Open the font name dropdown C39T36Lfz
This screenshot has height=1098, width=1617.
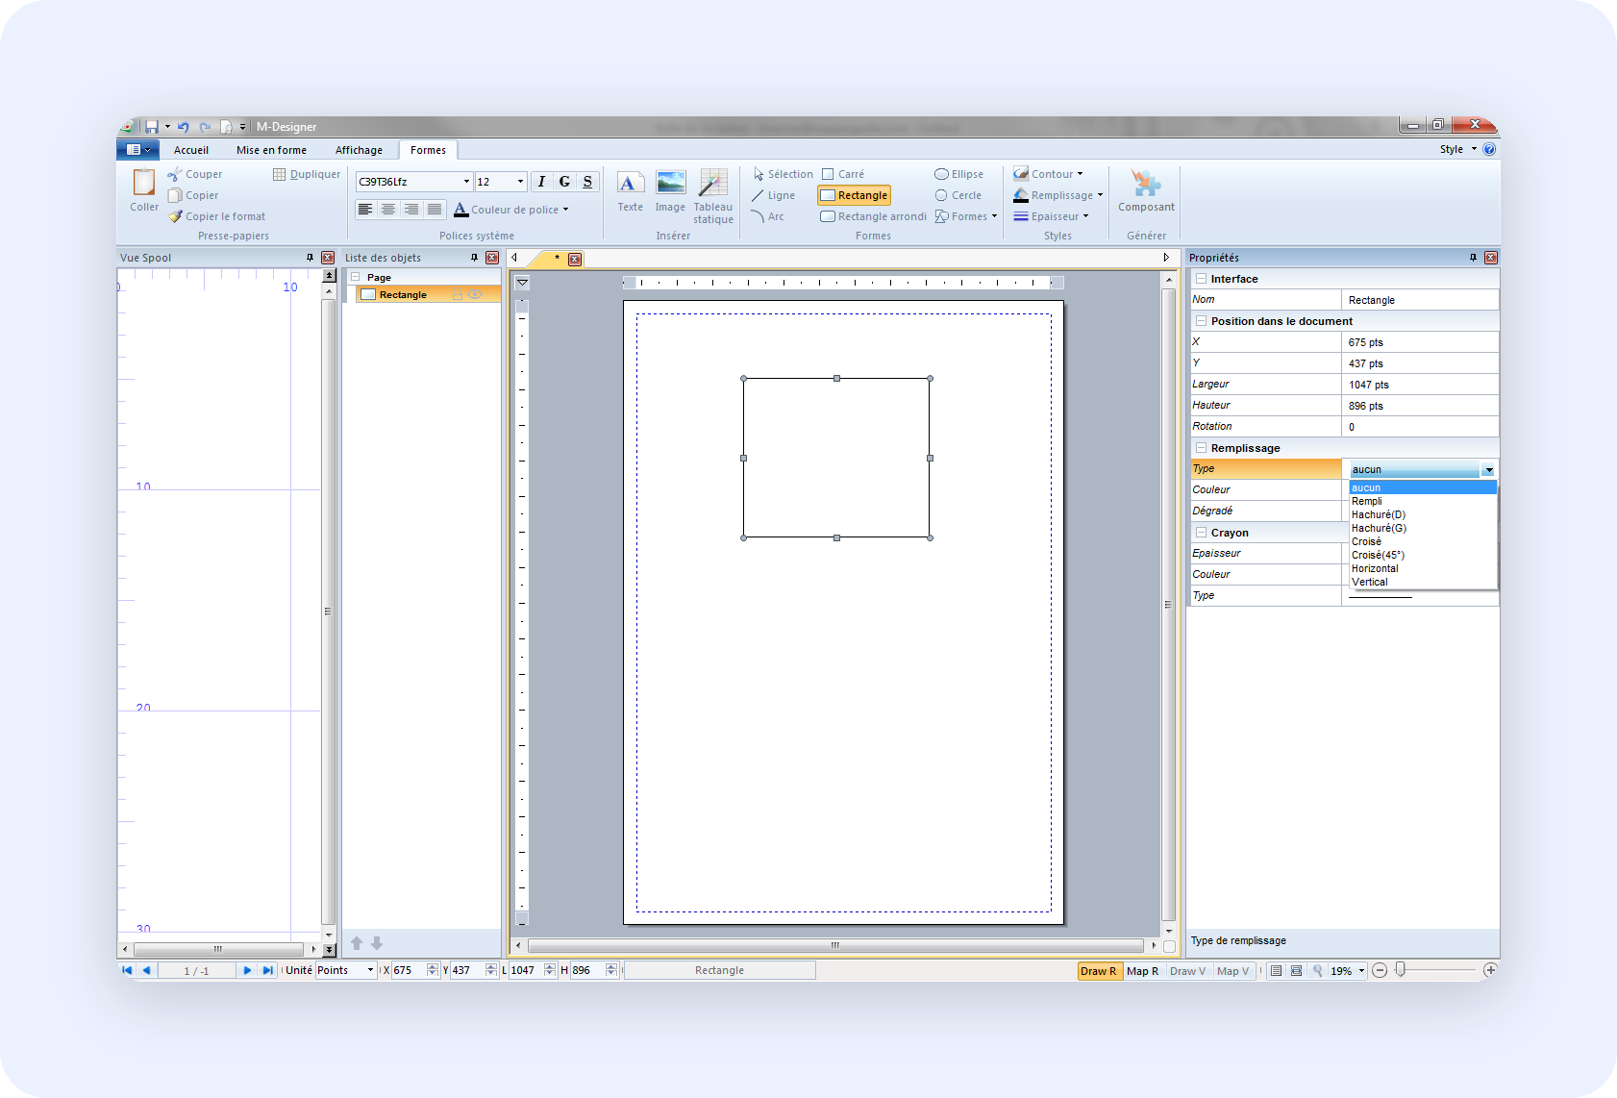(466, 182)
